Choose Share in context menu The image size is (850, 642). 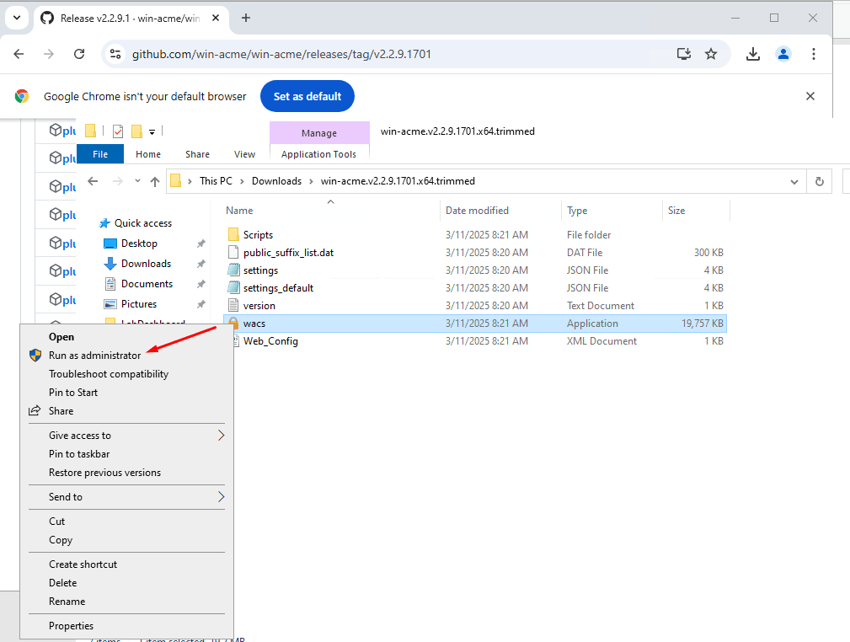click(x=127, y=410)
